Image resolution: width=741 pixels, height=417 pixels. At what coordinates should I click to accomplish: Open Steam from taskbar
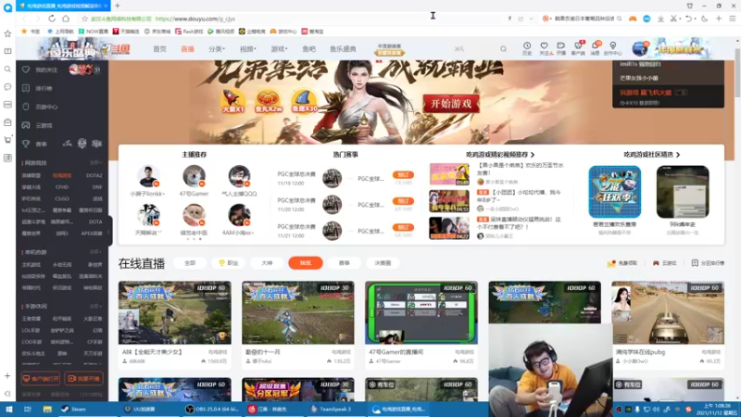pyautogui.click(x=73, y=410)
